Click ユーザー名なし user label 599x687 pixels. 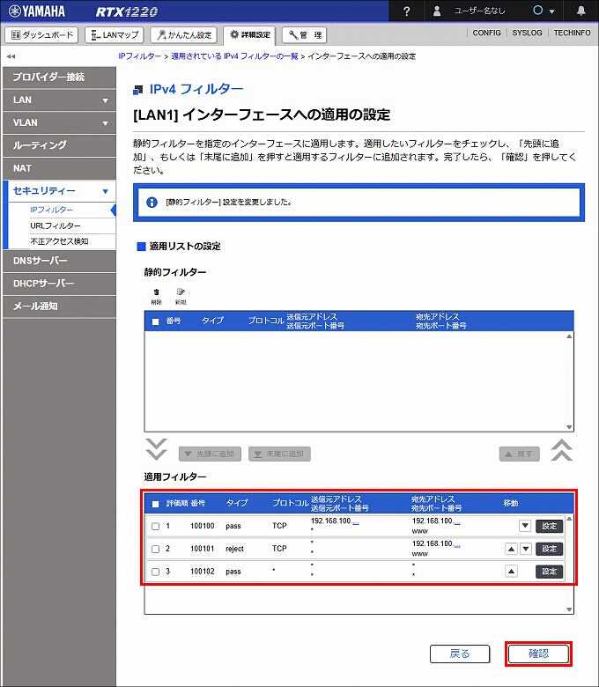pos(479,11)
